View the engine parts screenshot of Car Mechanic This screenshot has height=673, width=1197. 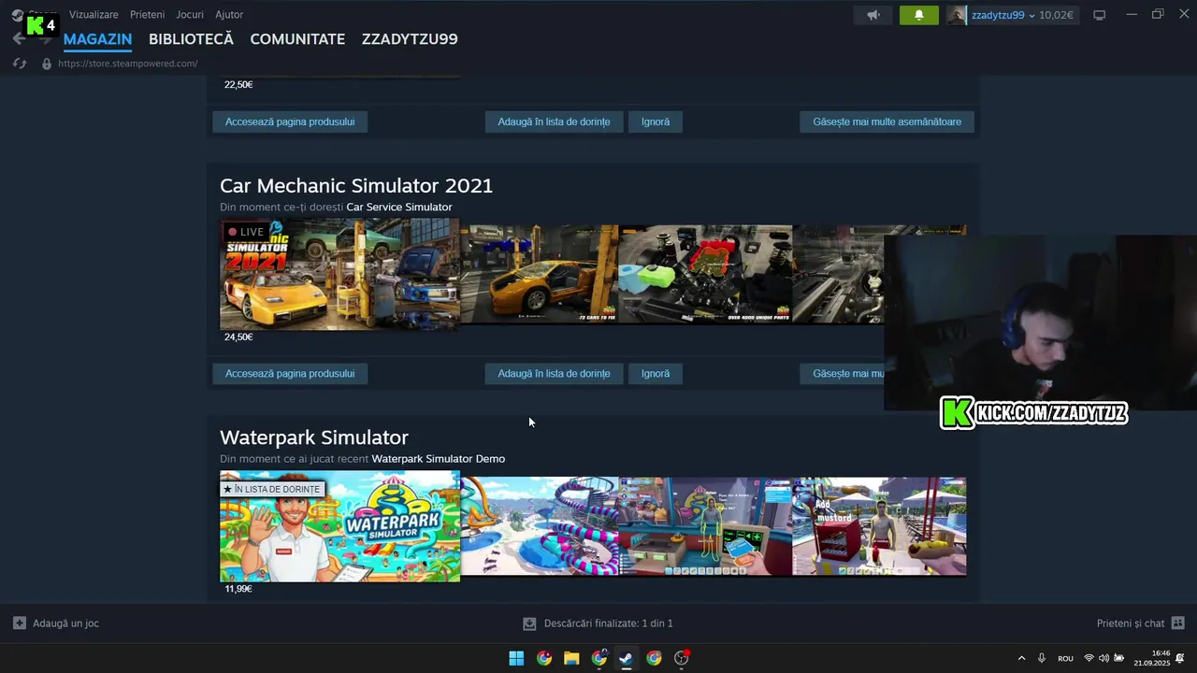coord(705,275)
